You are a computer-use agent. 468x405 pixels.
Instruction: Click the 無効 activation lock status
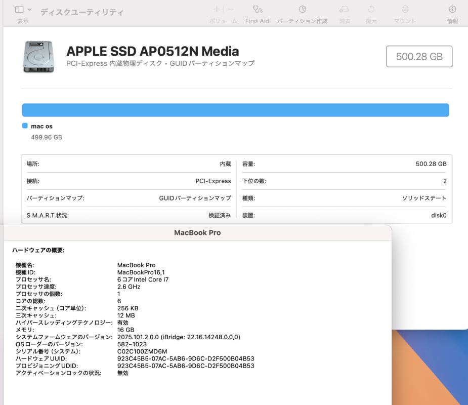pos(122,373)
